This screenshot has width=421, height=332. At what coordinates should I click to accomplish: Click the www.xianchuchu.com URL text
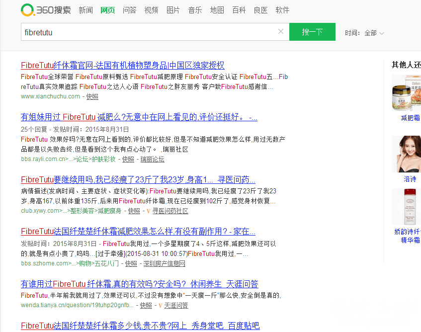point(51,96)
